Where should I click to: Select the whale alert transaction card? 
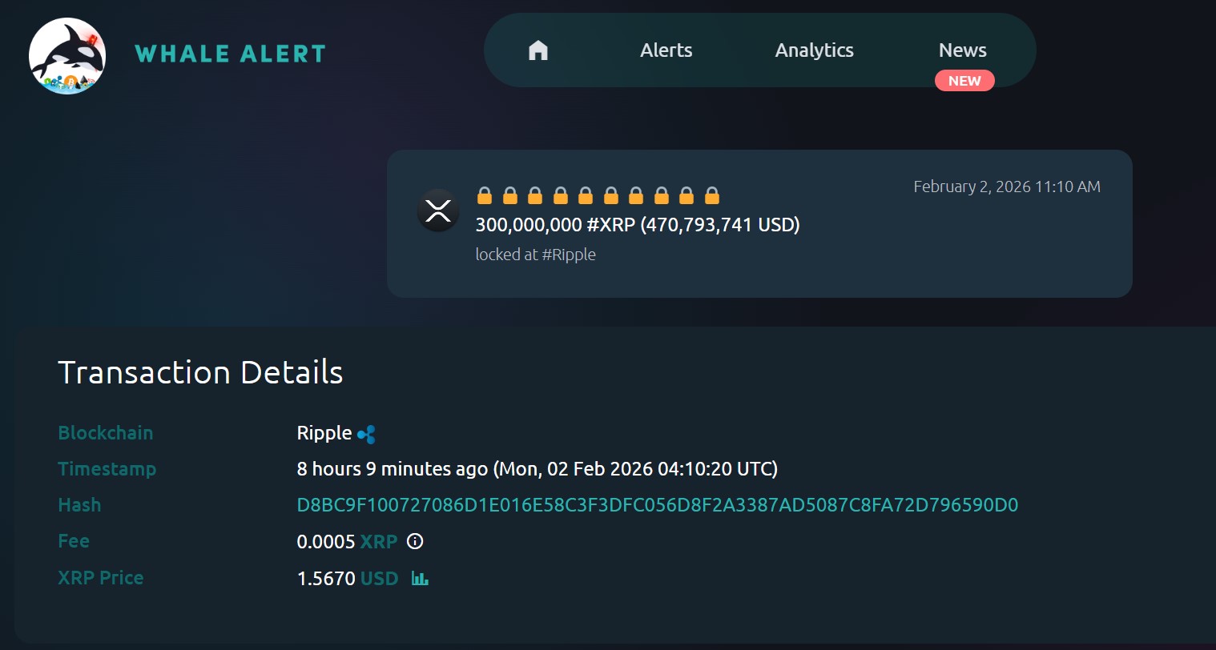759,224
